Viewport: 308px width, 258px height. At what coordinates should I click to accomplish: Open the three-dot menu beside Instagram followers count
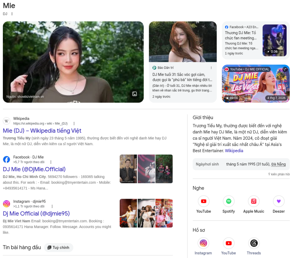[x=52, y=206]
